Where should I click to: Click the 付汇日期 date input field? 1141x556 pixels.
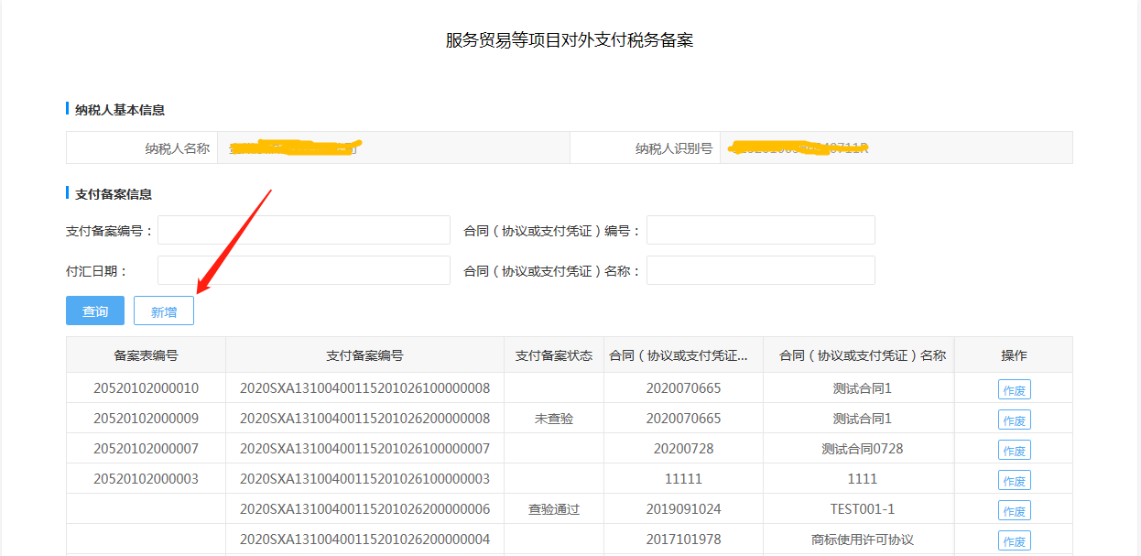303,271
